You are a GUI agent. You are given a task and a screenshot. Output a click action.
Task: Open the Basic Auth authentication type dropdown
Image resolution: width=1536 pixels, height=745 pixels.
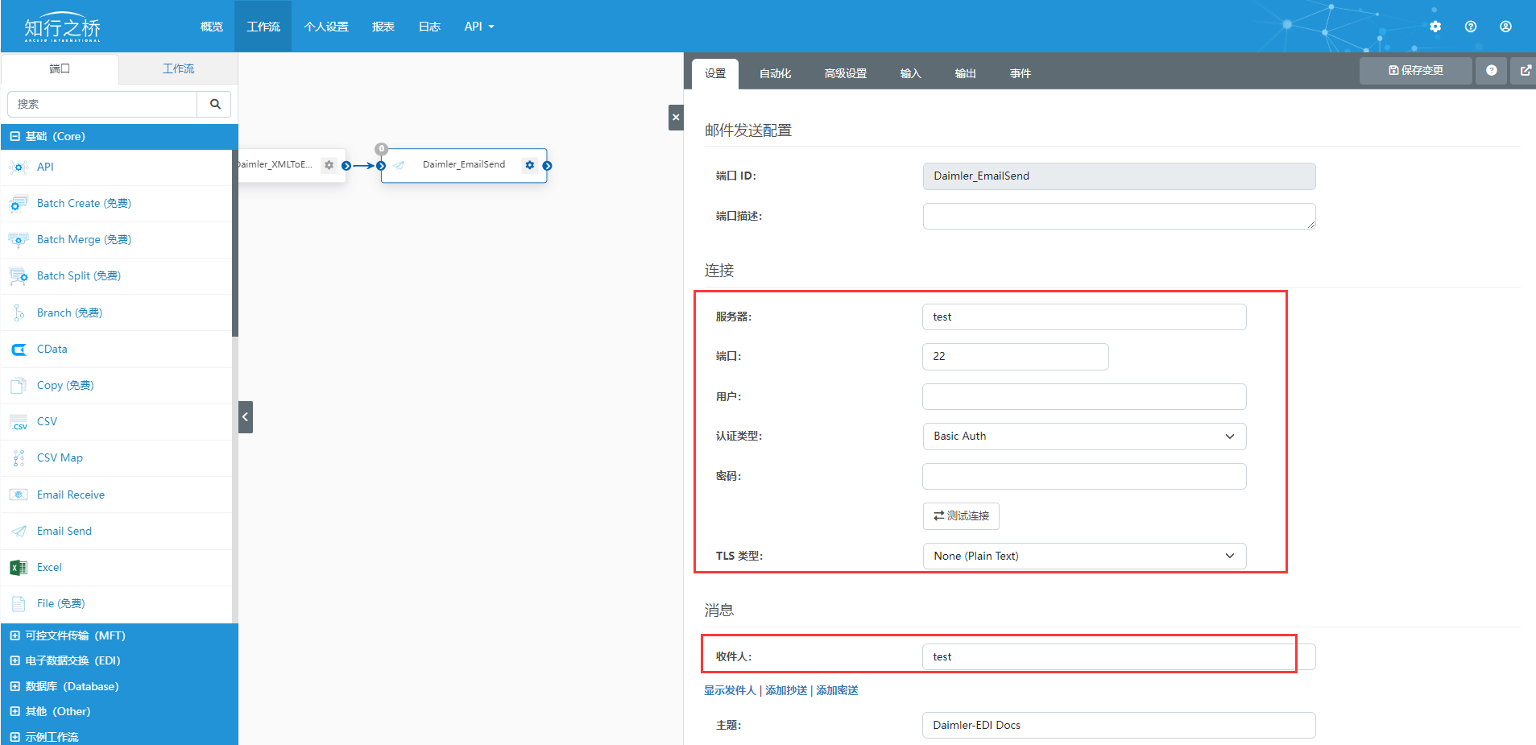[x=1083, y=436]
